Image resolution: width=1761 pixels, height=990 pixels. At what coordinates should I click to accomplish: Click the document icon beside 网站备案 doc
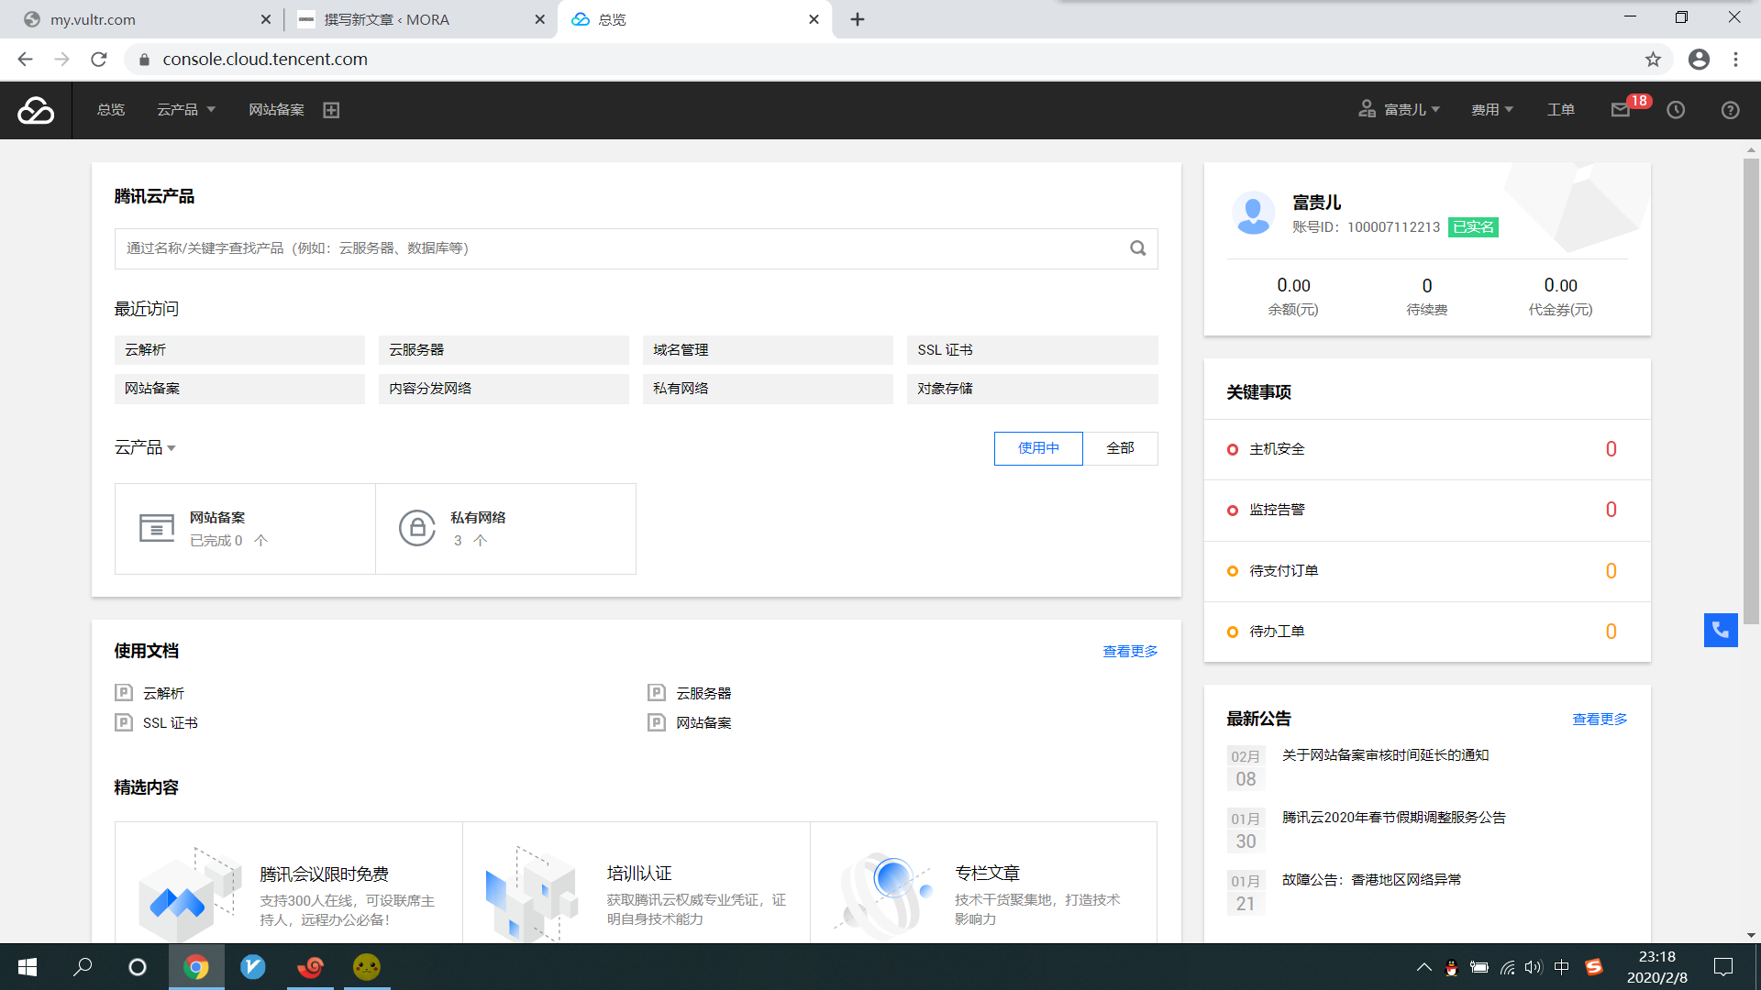coord(657,722)
